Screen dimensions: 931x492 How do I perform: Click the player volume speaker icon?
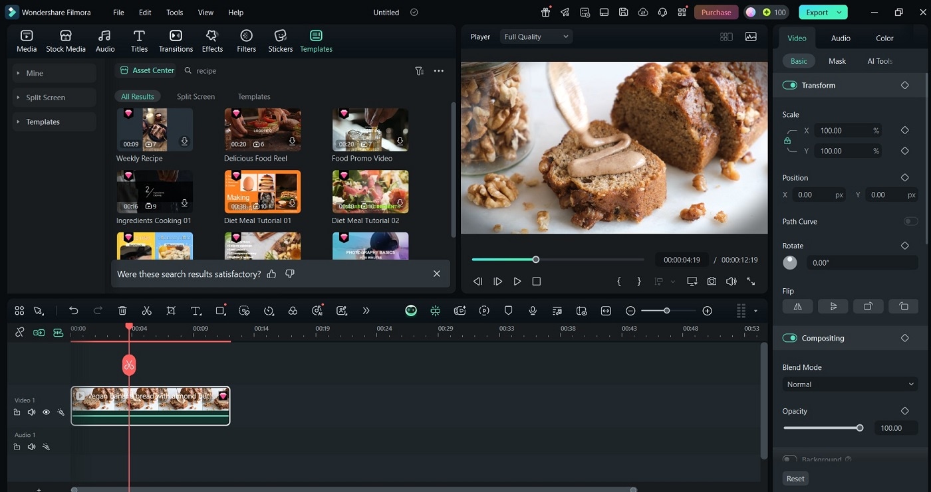click(731, 282)
